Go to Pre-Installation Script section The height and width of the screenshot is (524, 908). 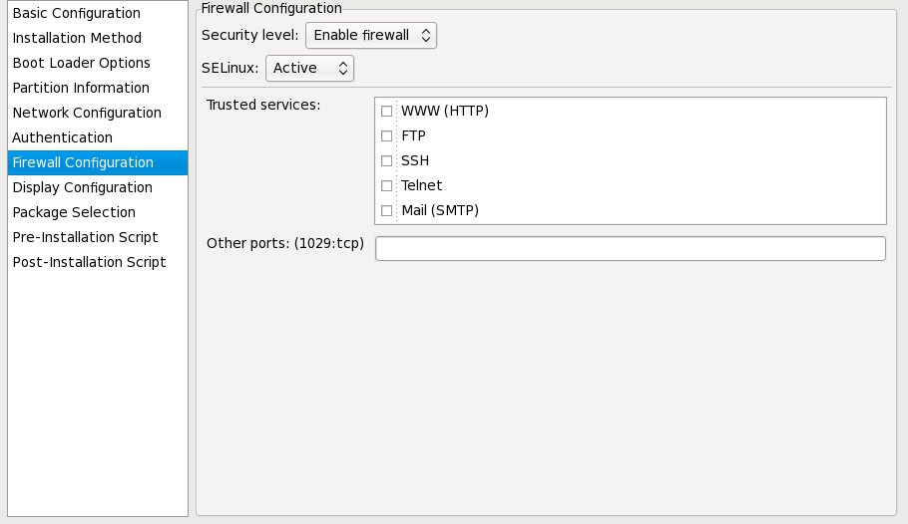point(85,237)
